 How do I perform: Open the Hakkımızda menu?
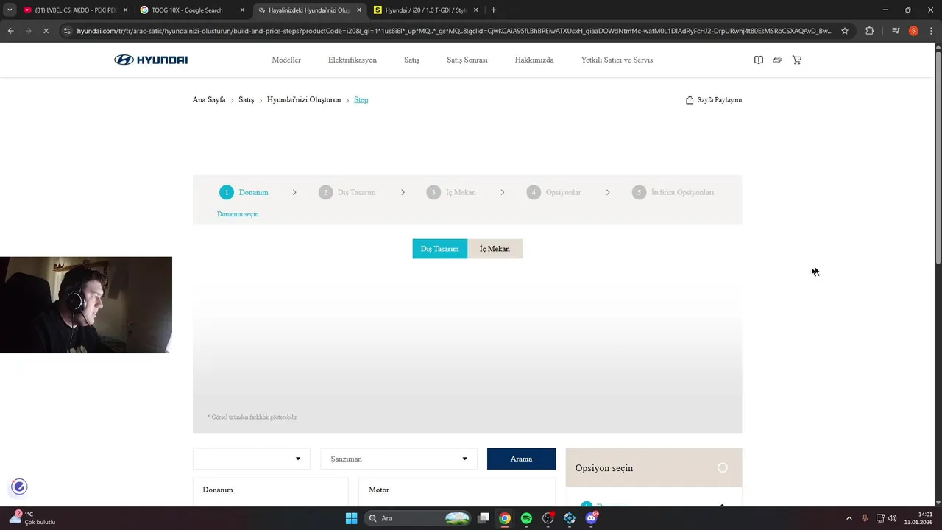pyautogui.click(x=534, y=60)
